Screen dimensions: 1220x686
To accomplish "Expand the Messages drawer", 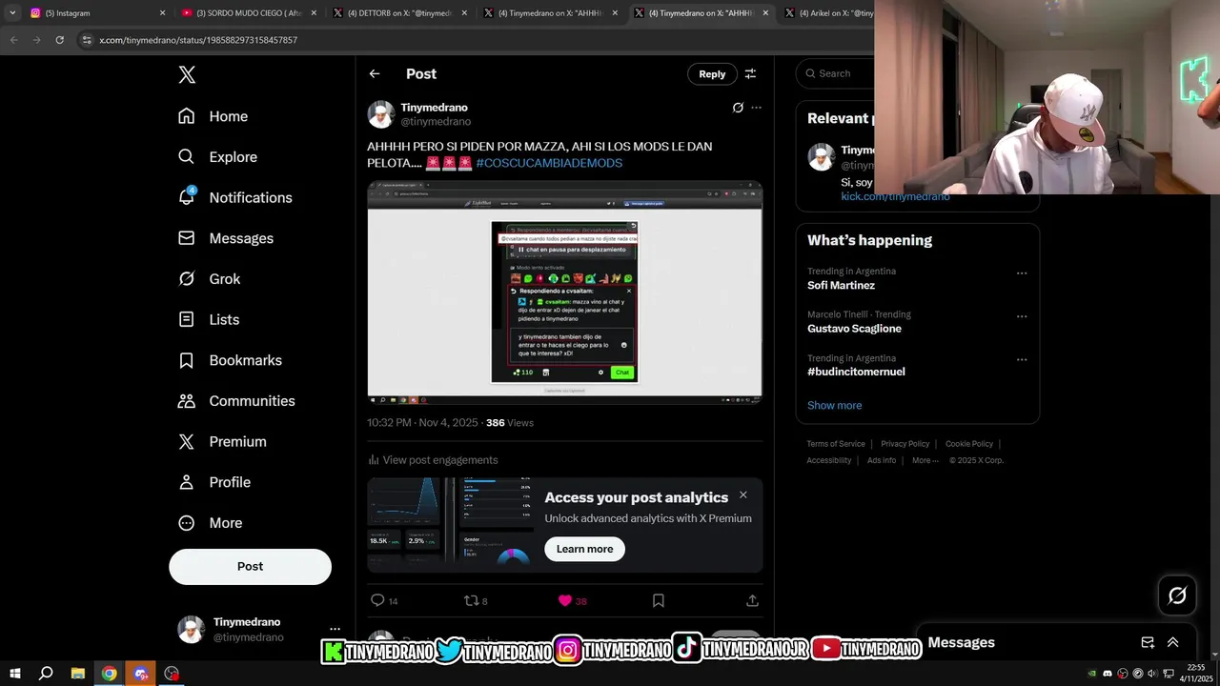I will (x=1173, y=642).
